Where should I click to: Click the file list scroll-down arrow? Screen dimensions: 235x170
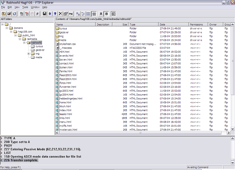232,129
